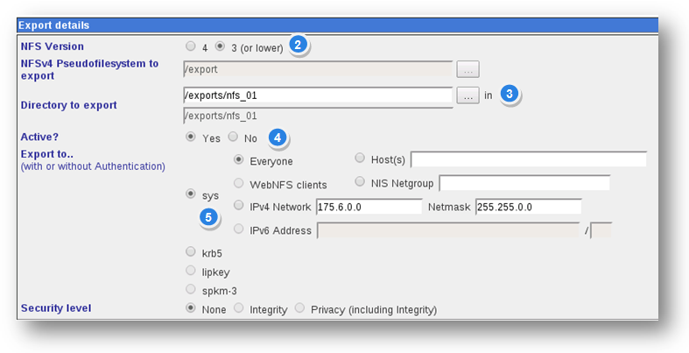Select the WebNFS clients option

pyautogui.click(x=238, y=184)
